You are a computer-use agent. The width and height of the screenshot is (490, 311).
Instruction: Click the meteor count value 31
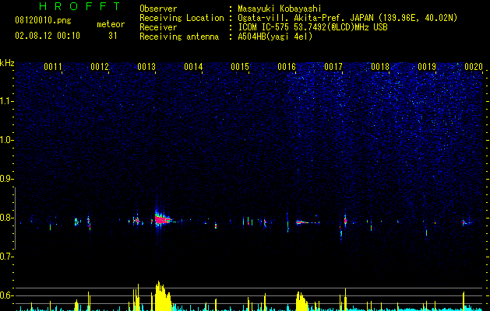[x=112, y=36]
